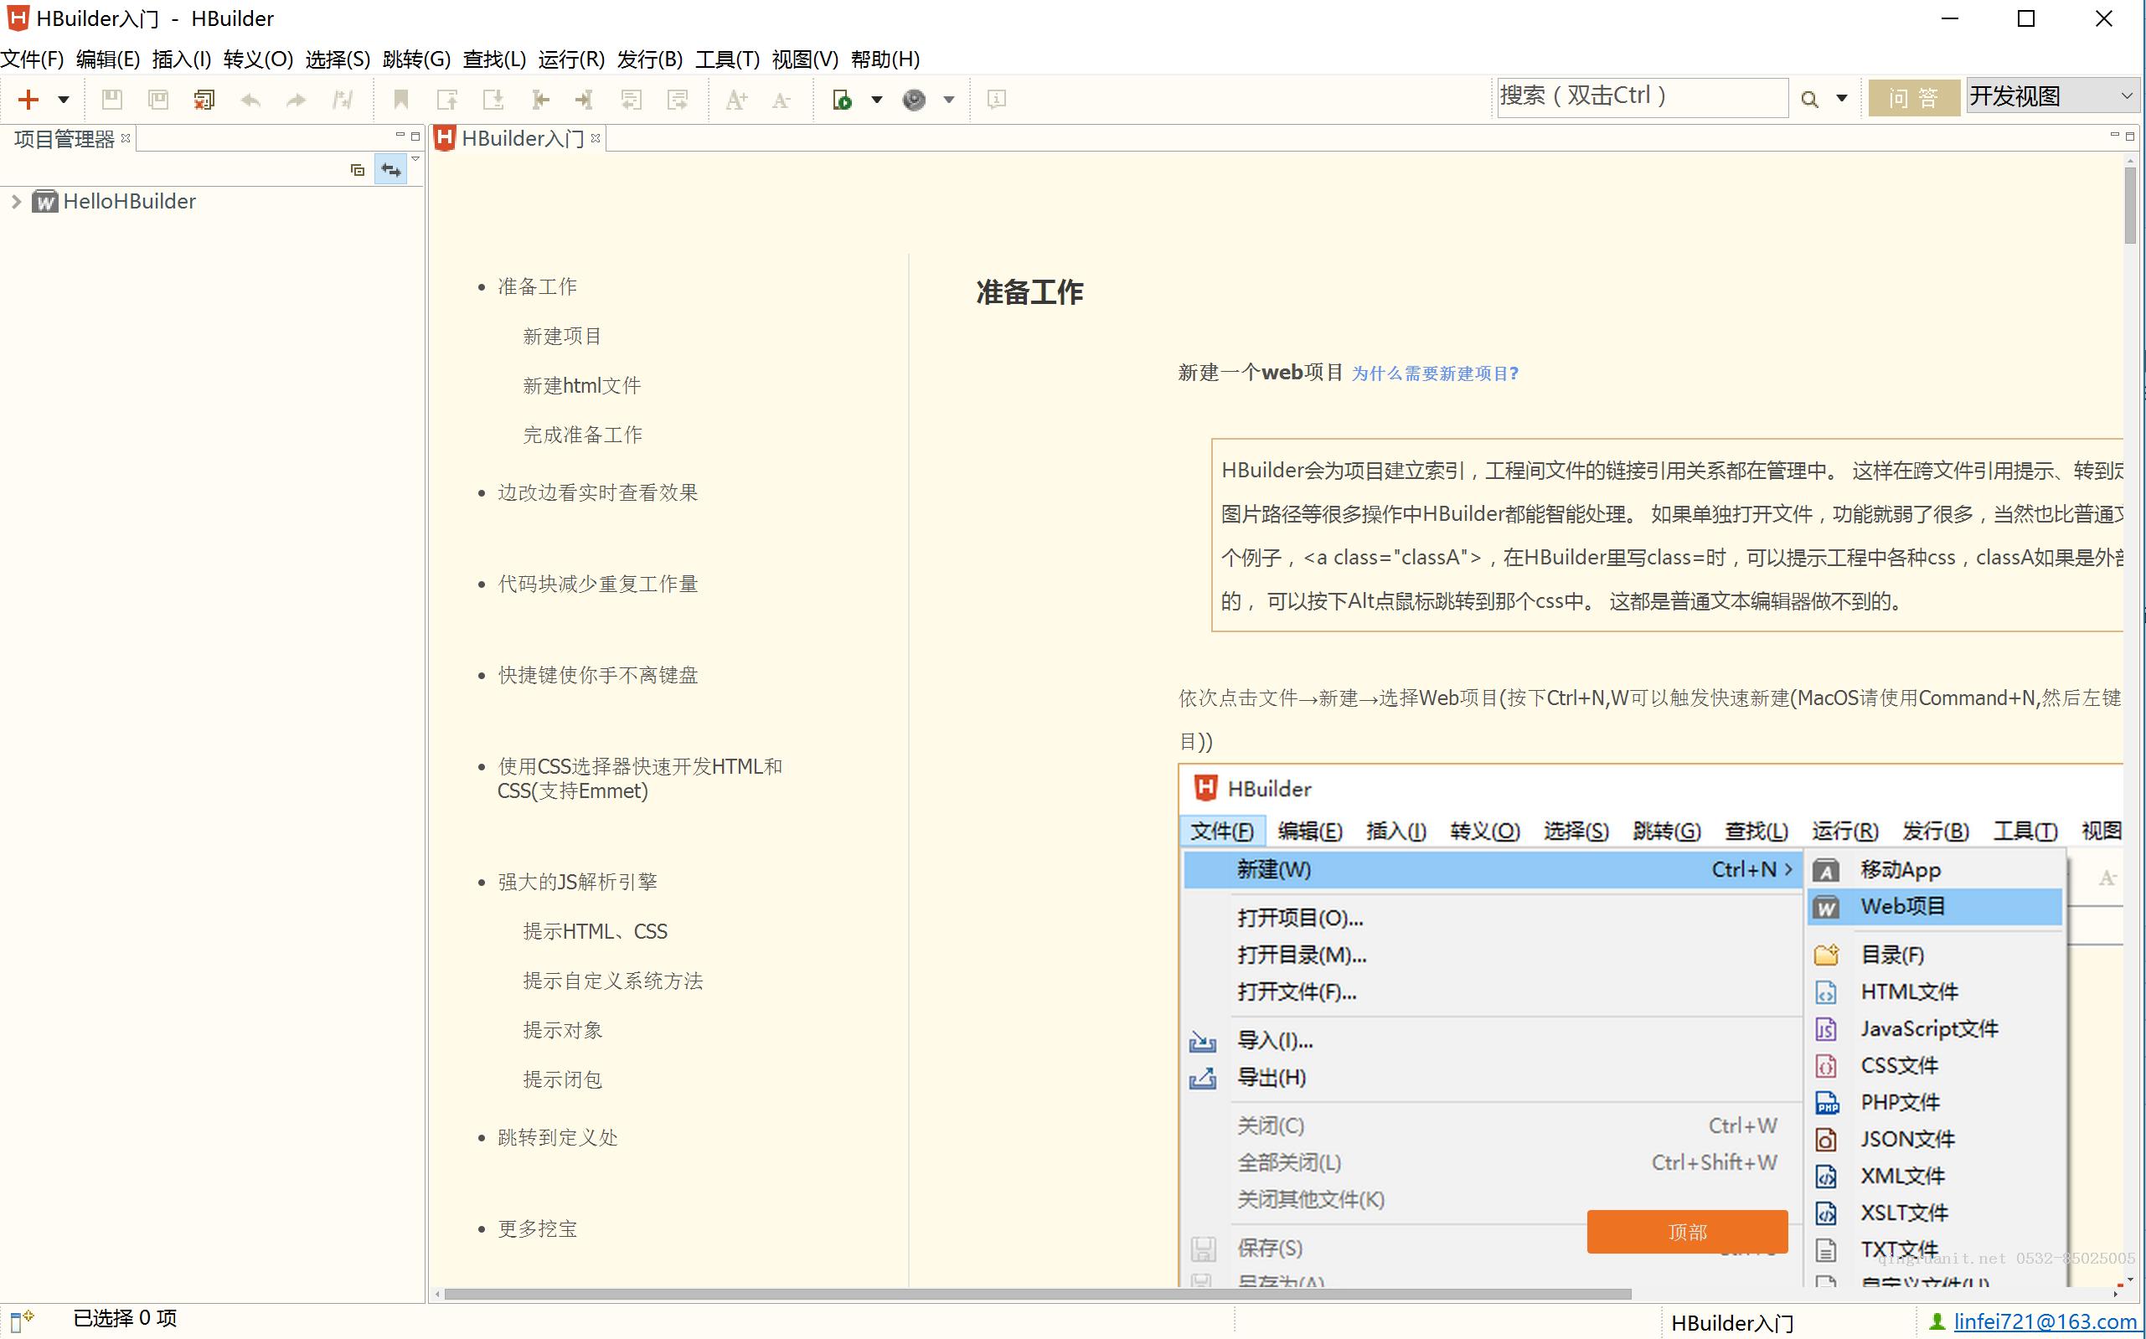Image resolution: width=2146 pixels, height=1339 pixels.
Task: Go to 边改边看实时查看效果 link
Action: pos(598,492)
